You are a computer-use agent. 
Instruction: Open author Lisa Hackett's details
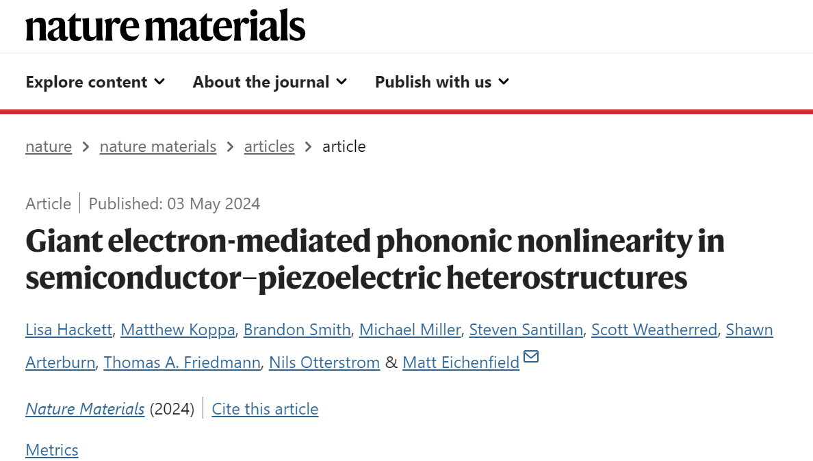[69, 330]
